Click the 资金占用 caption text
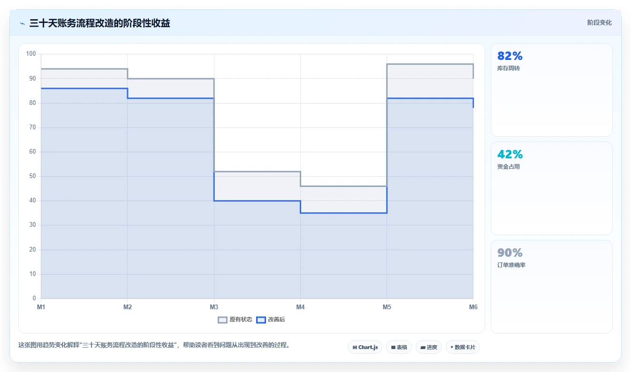The image size is (631, 372). pos(509,167)
